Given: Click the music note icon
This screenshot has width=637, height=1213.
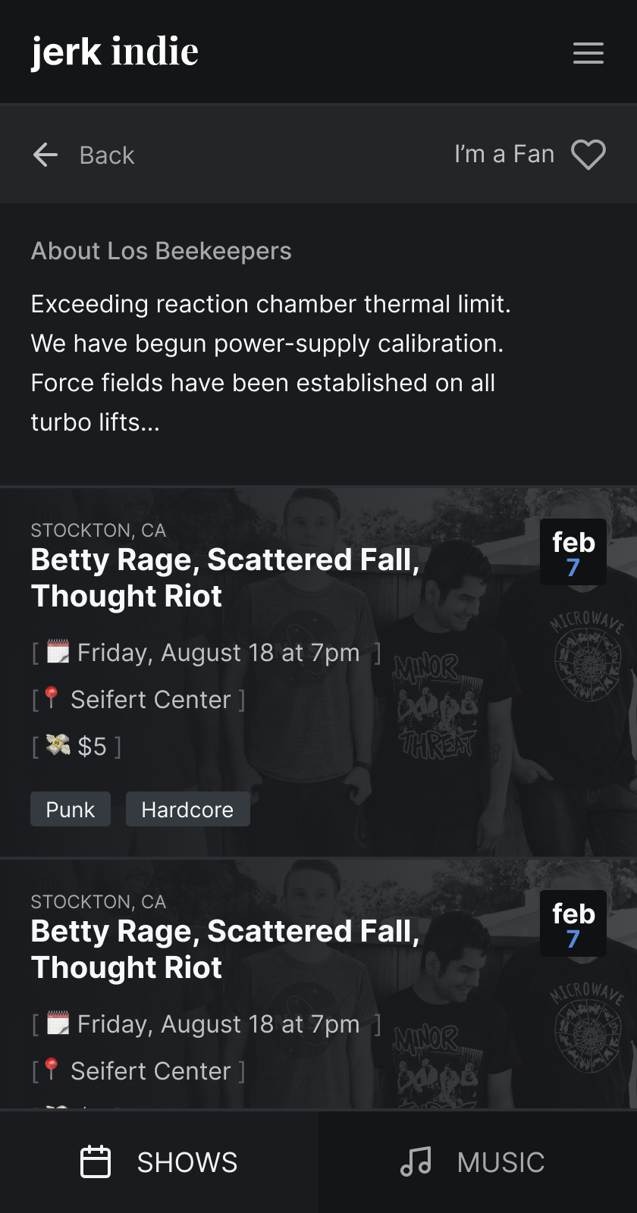Looking at the screenshot, I should click(416, 1161).
